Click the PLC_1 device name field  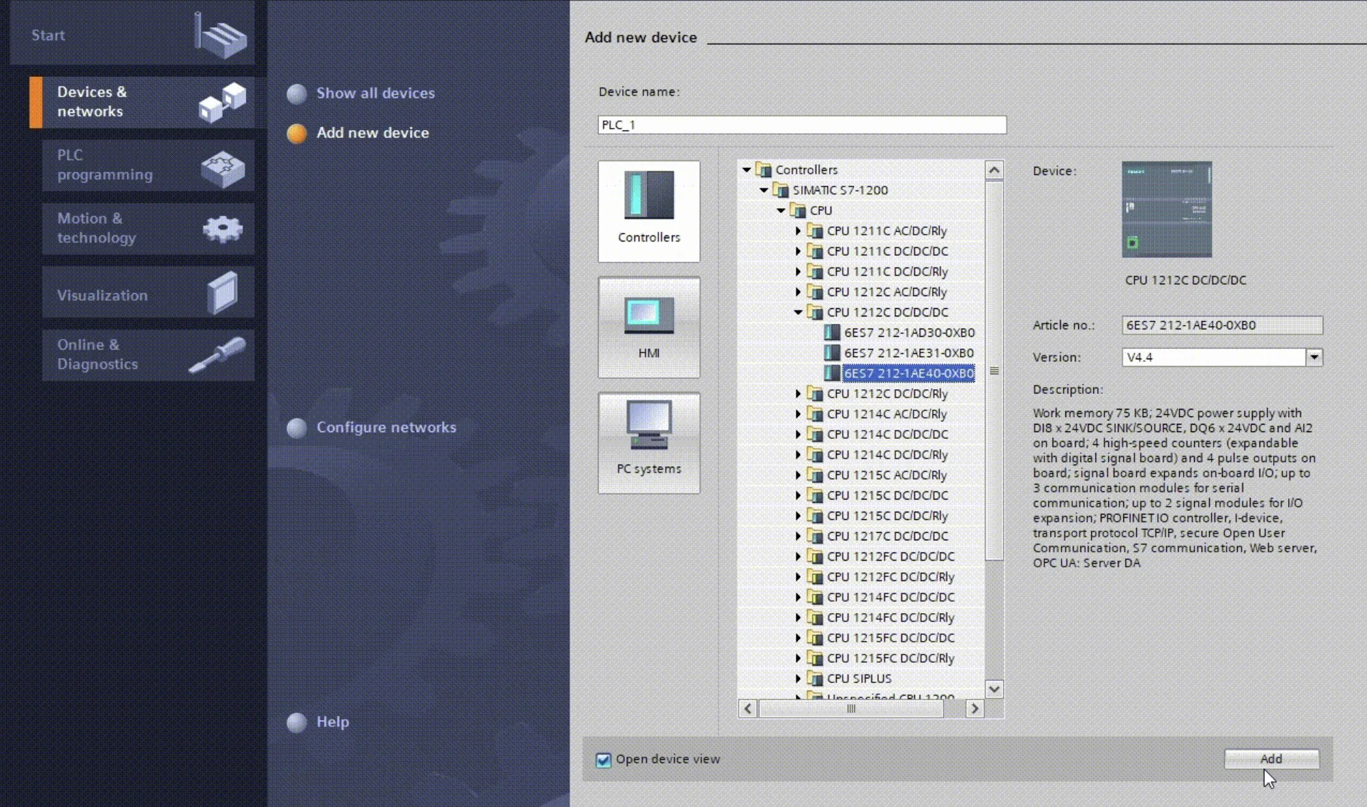(801, 125)
